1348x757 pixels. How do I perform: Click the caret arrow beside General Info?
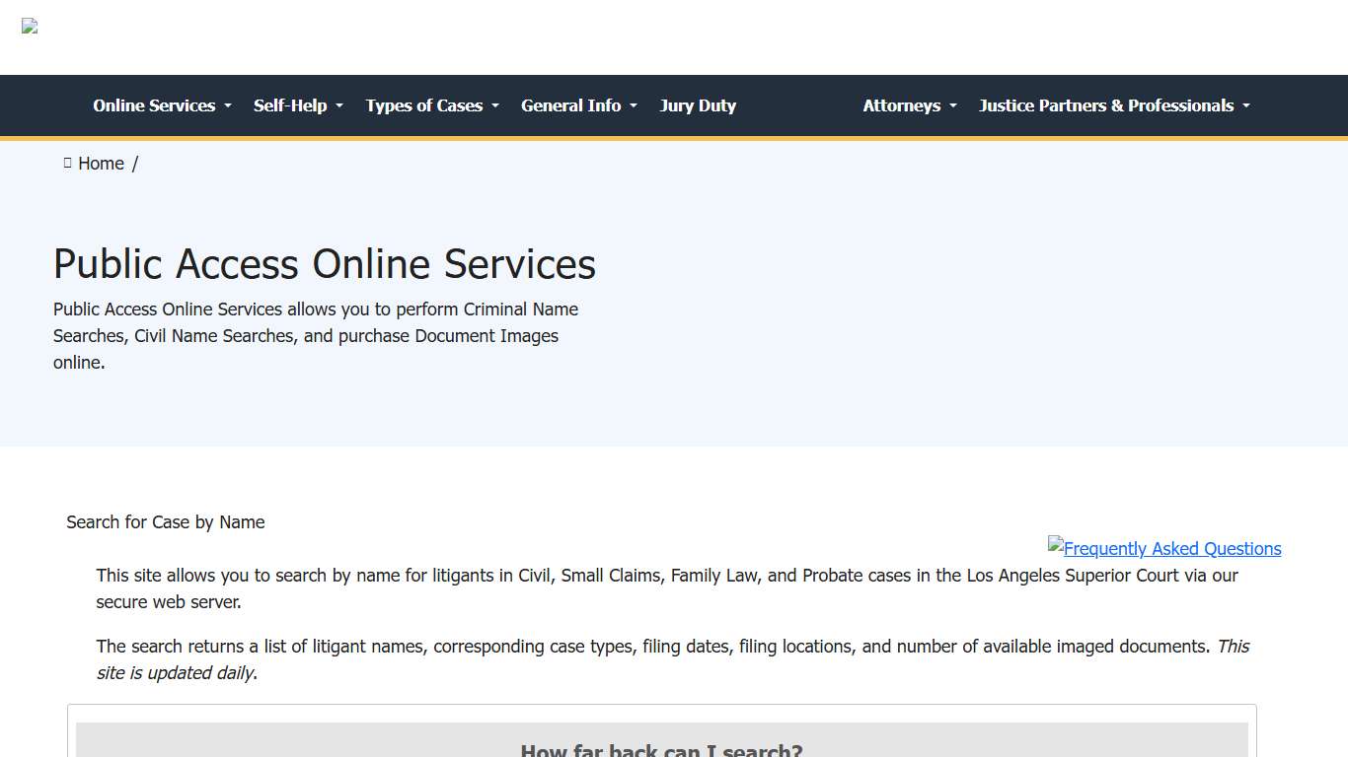pos(634,106)
